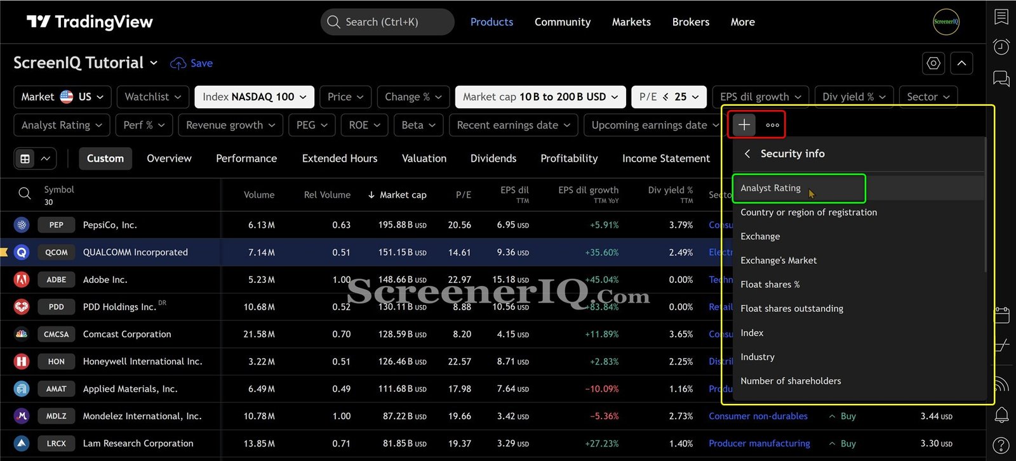The image size is (1016, 461).
Task: Open the Consumer non-durables sector link
Action: click(758, 416)
